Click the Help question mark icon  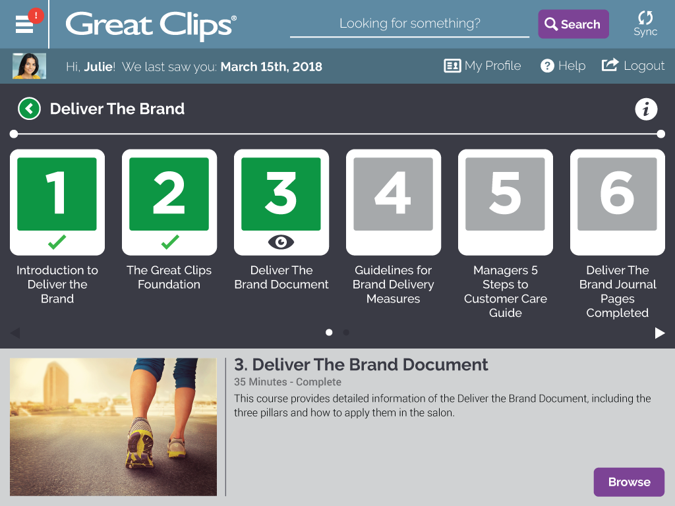tap(548, 65)
